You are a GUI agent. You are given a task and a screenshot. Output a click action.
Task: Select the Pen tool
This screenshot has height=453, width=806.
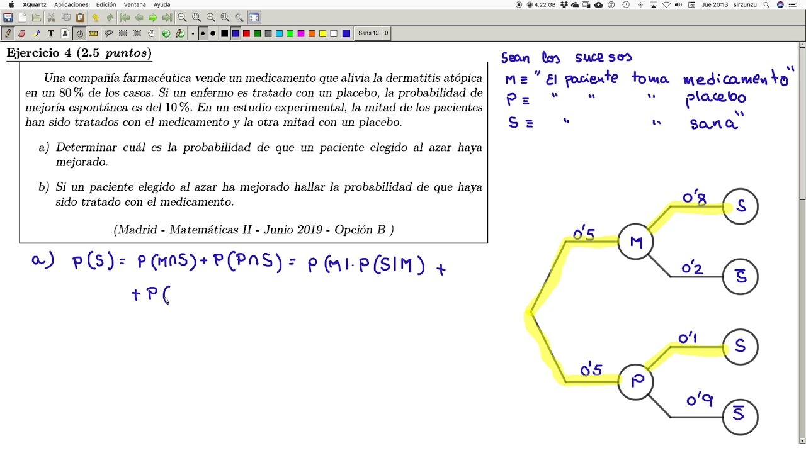point(8,33)
